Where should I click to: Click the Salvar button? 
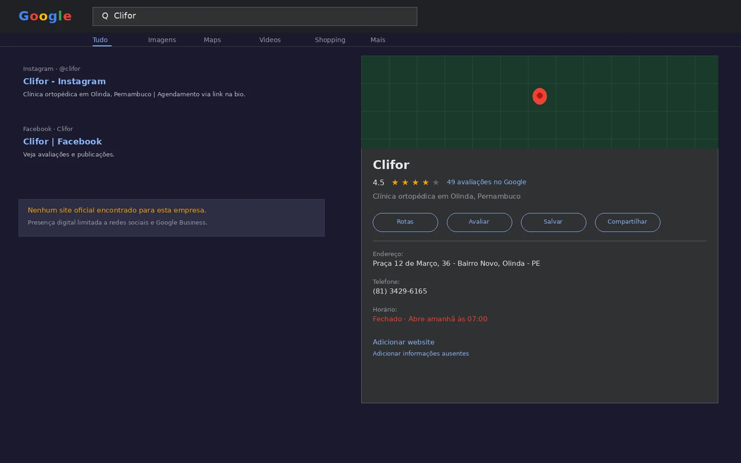(x=553, y=222)
